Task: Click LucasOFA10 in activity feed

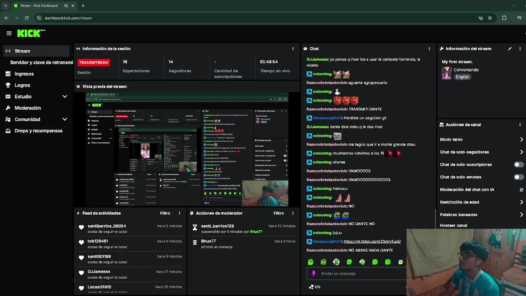Action: coord(99,287)
